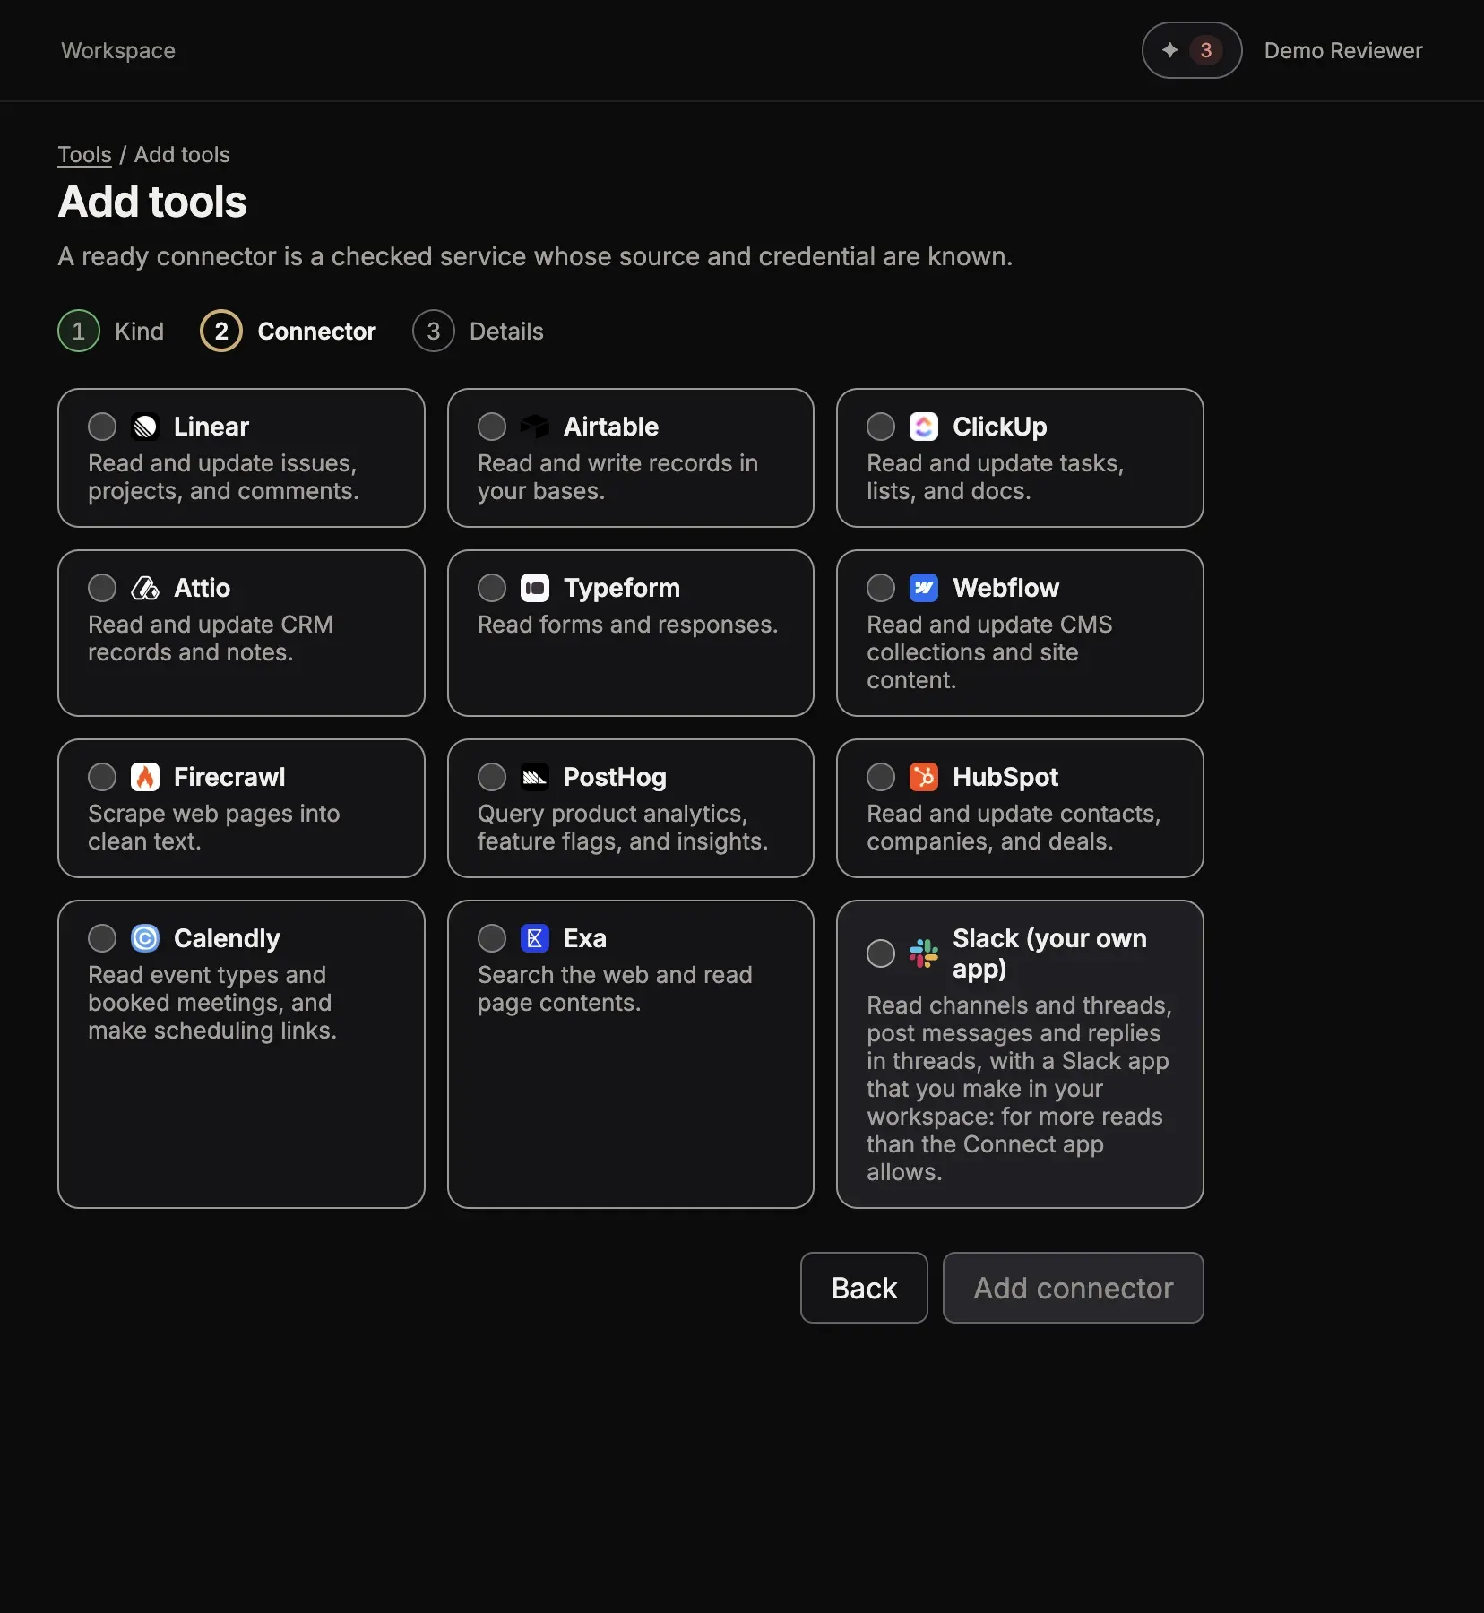Click the Attio card title
This screenshot has width=1484, height=1613.
(x=202, y=588)
